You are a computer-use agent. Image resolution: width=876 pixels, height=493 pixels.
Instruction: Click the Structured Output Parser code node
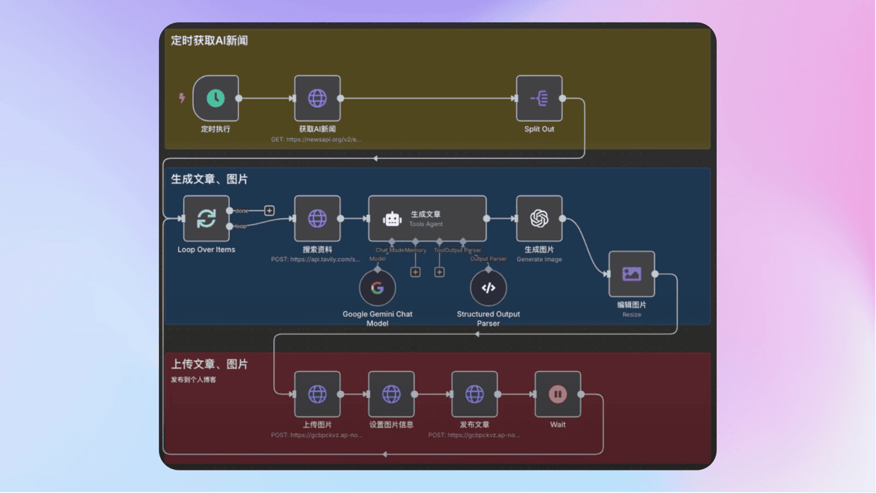click(x=488, y=288)
